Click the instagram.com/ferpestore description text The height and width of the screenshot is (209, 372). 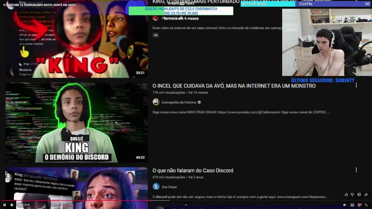tap(241, 197)
